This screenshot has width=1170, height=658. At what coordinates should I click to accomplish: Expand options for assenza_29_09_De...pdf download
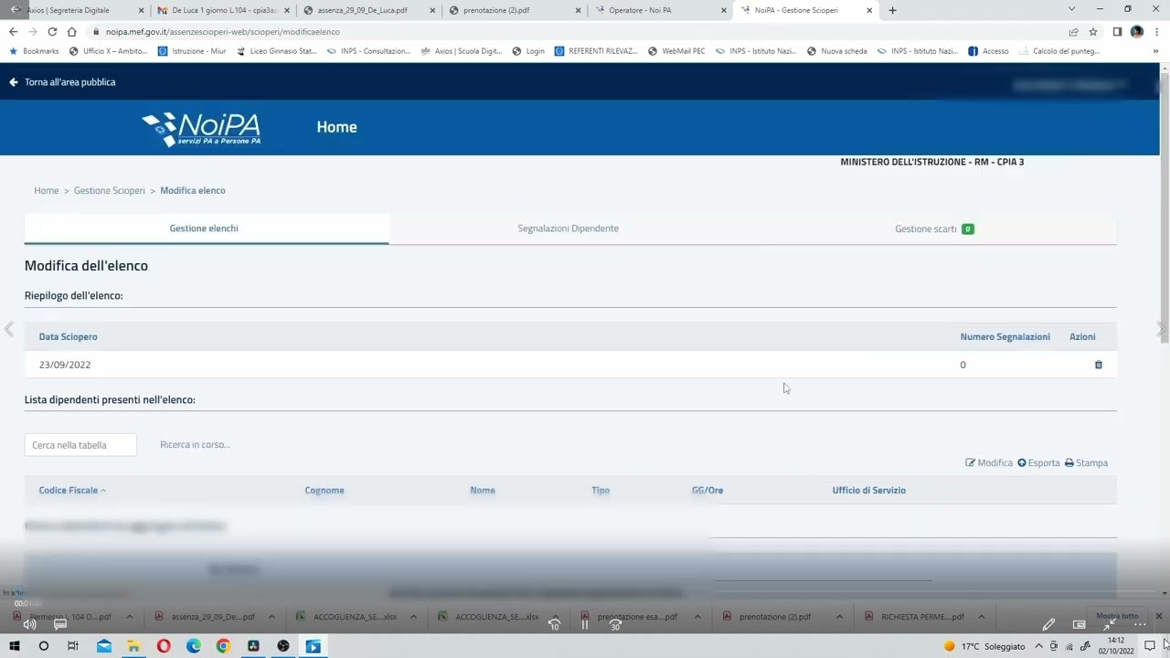pyautogui.click(x=271, y=617)
